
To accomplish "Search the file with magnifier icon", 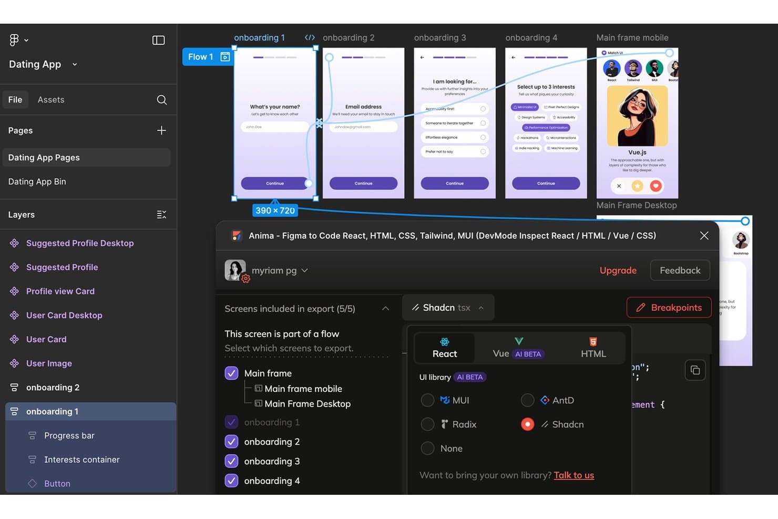I will coord(161,100).
